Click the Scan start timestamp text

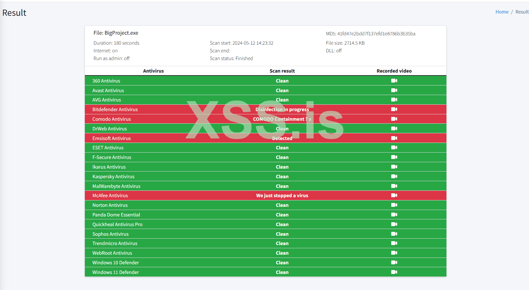[x=241, y=43]
